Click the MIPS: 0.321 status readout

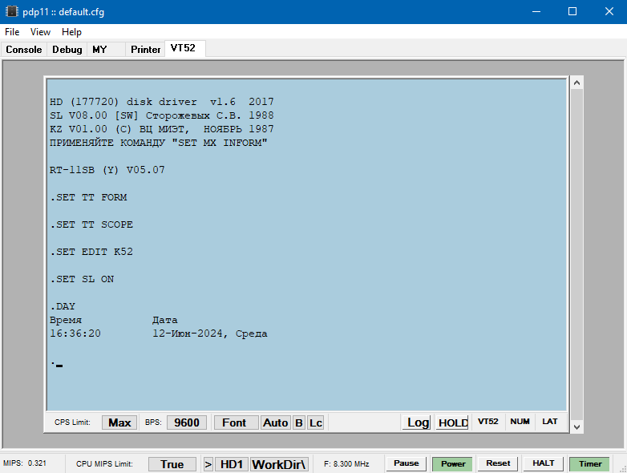25,463
